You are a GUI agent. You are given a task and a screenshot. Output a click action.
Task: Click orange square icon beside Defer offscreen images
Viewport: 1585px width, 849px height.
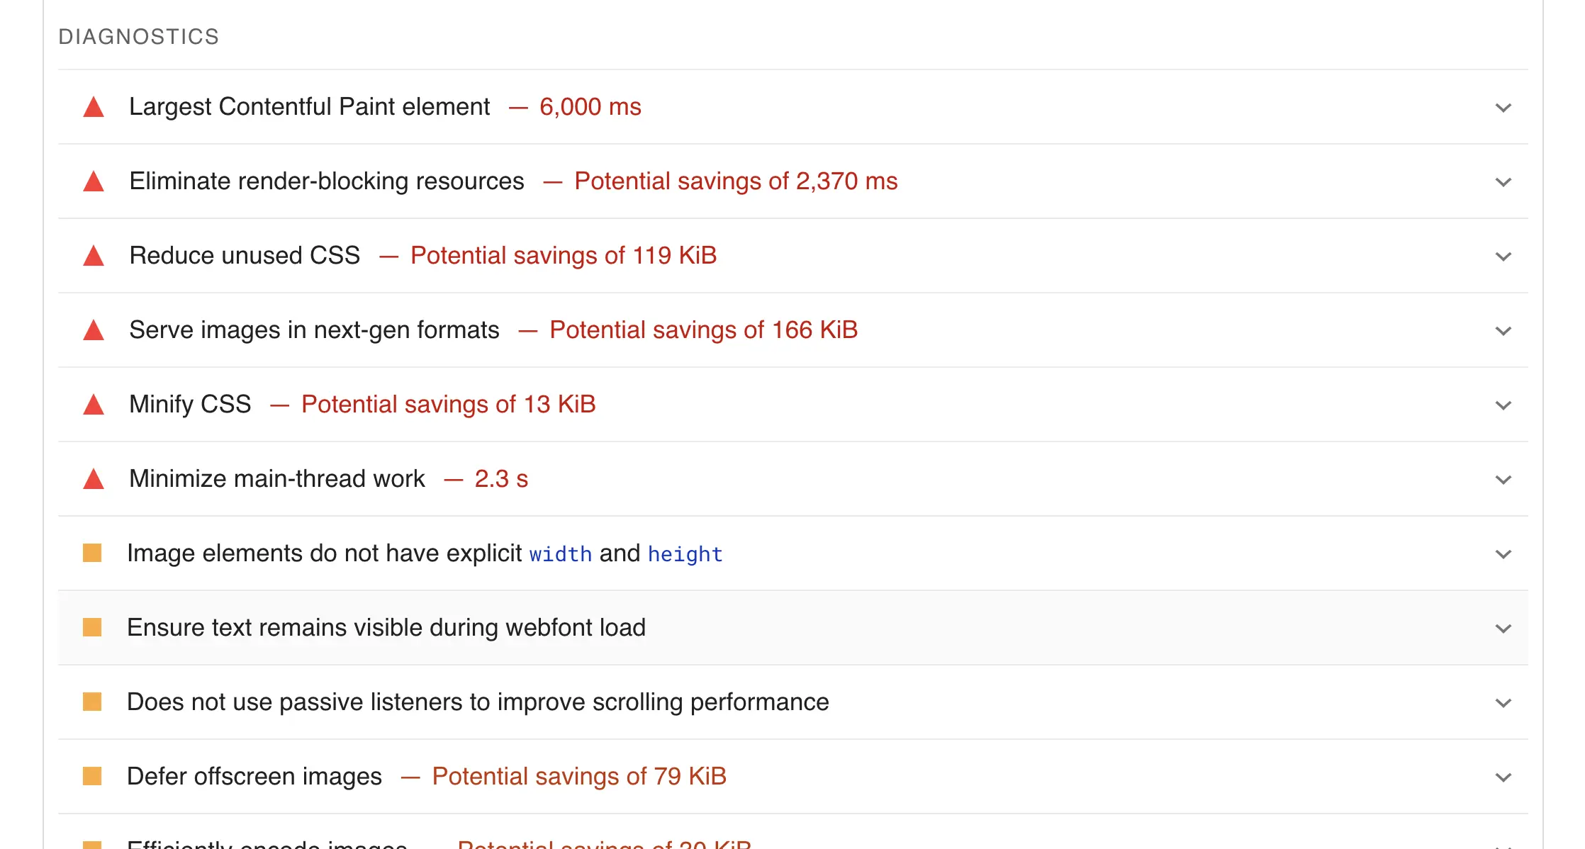[92, 776]
